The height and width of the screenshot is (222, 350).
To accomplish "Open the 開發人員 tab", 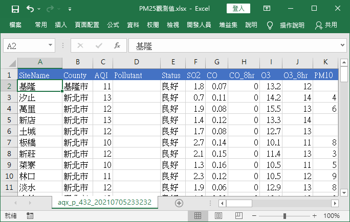I will 199,24.
